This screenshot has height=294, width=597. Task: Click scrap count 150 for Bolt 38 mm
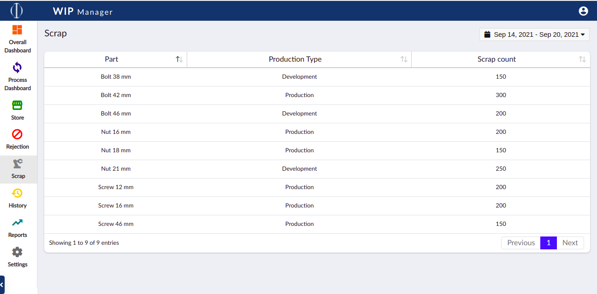point(501,77)
